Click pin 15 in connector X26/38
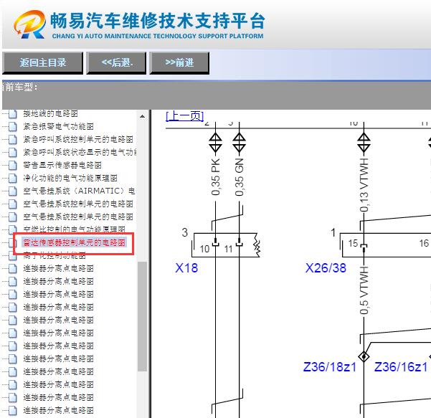 (x=354, y=243)
